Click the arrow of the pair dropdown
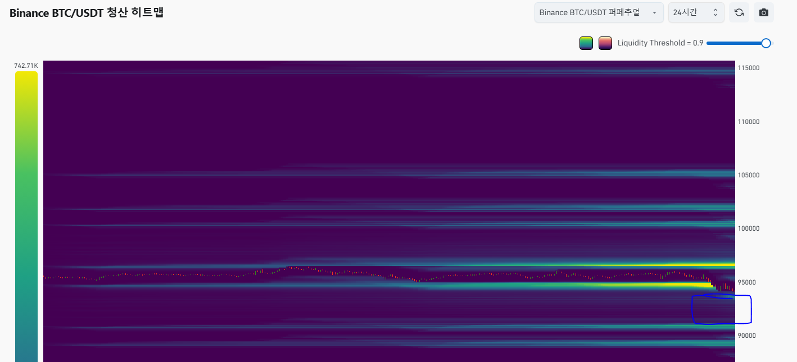This screenshot has height=362, width=797. click(654, 13)
